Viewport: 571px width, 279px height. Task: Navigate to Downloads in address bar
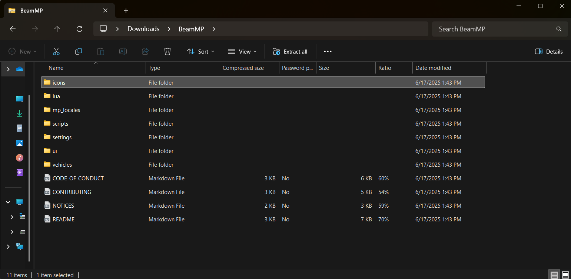pyautogui.click(x=143, y=28)
